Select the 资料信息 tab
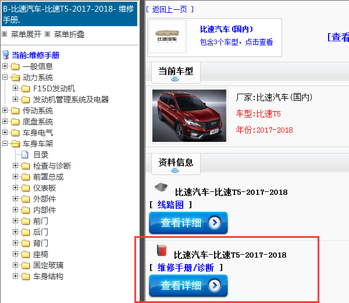This screenshot has height=303, width=349. pos(176,164)
